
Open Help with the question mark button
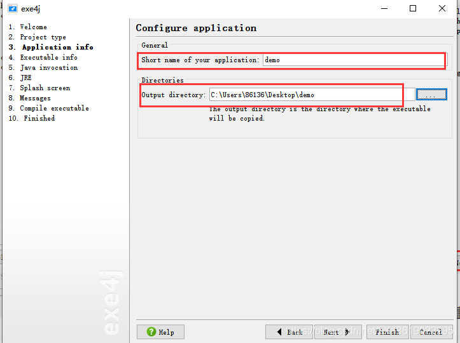point(160,332)
